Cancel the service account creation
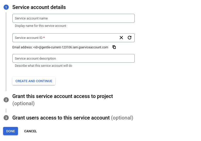Viewport: 201px width, 141px height. coord(30,131)
